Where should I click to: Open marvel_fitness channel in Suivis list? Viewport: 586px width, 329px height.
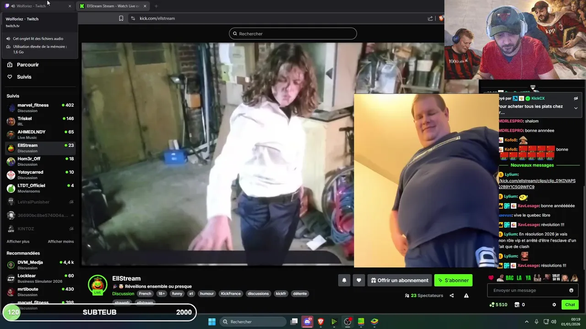[x=40, y=108]
